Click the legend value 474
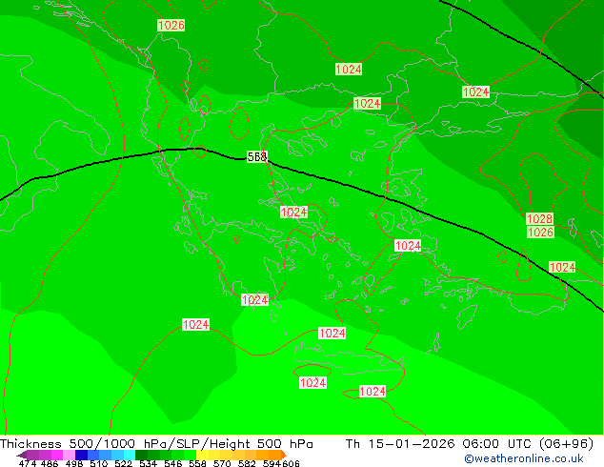 pos(28,463)
